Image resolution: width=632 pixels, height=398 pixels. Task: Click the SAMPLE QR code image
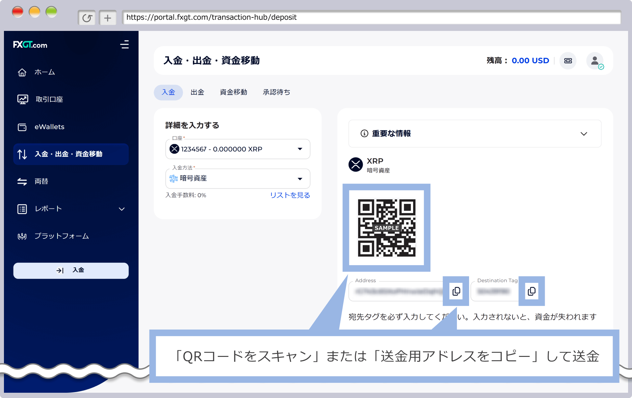386,228
